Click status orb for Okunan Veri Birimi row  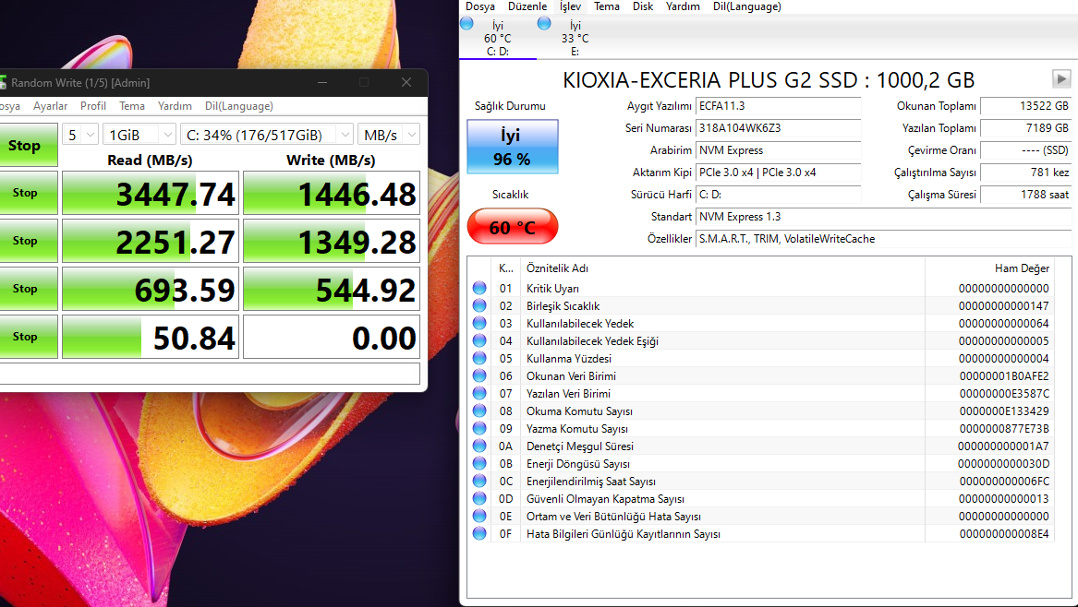(x=479, y=375)
